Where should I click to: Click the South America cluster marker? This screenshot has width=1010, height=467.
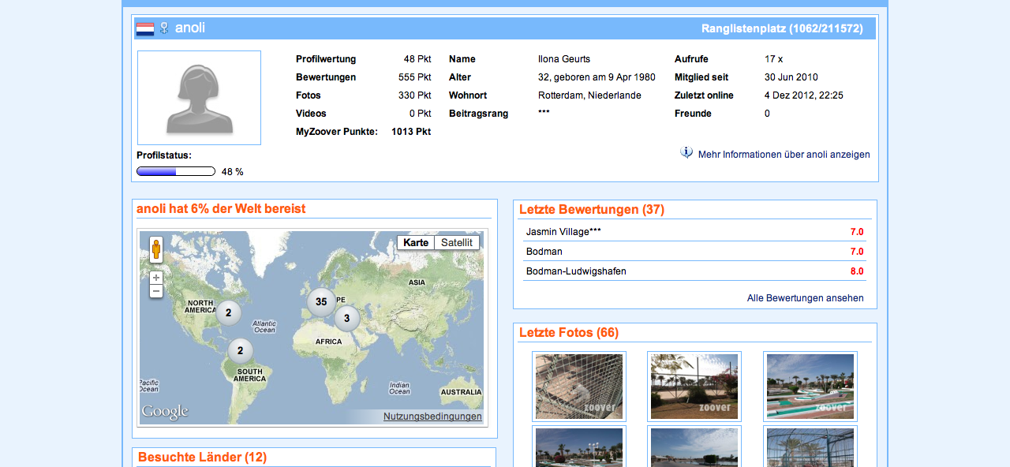[x=241, y=351]
